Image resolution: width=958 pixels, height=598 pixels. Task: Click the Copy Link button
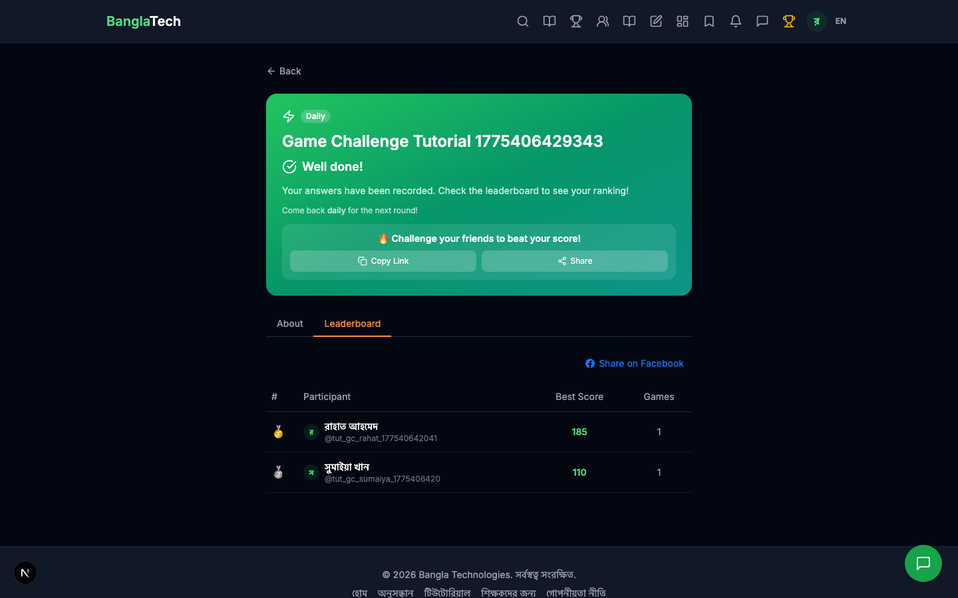click(x=383, y=261)
